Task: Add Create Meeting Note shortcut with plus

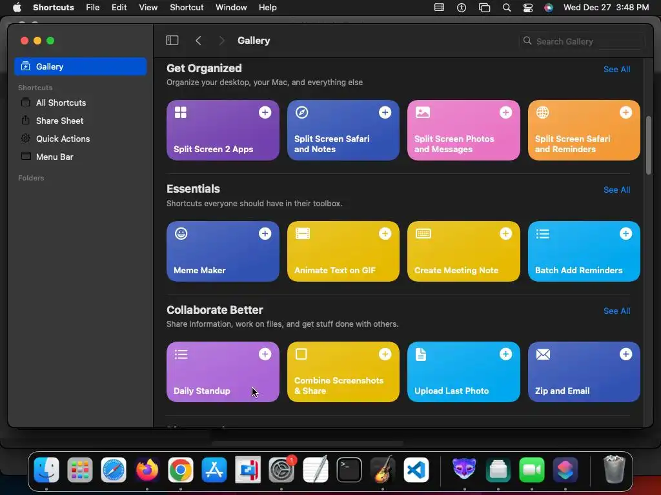Action: click(505, 233)
